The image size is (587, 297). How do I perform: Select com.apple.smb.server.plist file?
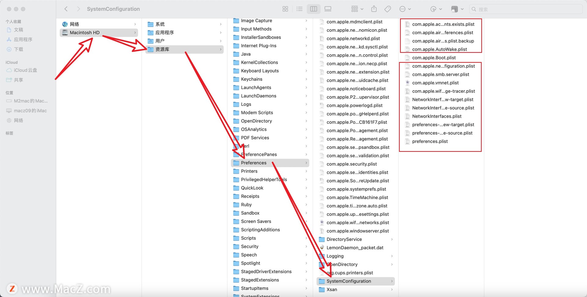pos(441,74)
